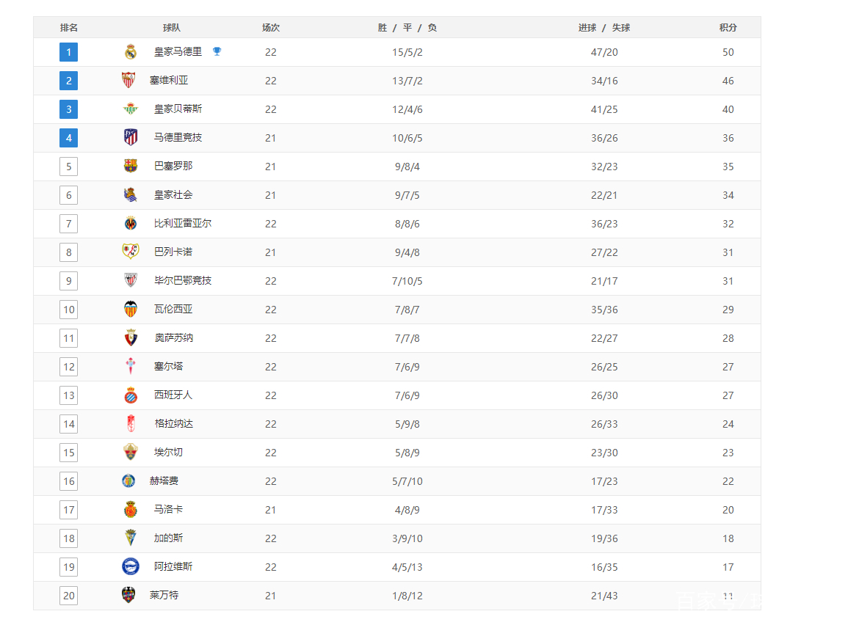Image resolution: width=848 pixels, height=625 pixels.
Task: Click the Atlético Madrid crest icon
Action: (x=131, y=137)
